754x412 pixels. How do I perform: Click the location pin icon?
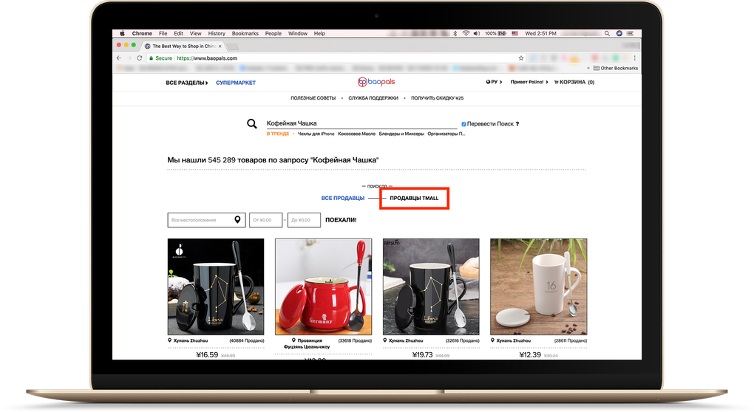(x=237, y=219)
